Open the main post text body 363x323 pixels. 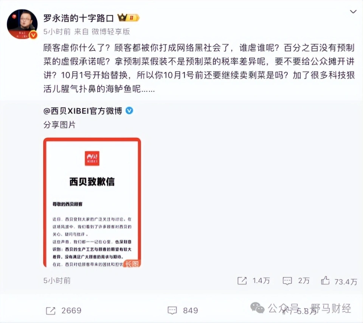pyautogui.click(x=199, y=68)
